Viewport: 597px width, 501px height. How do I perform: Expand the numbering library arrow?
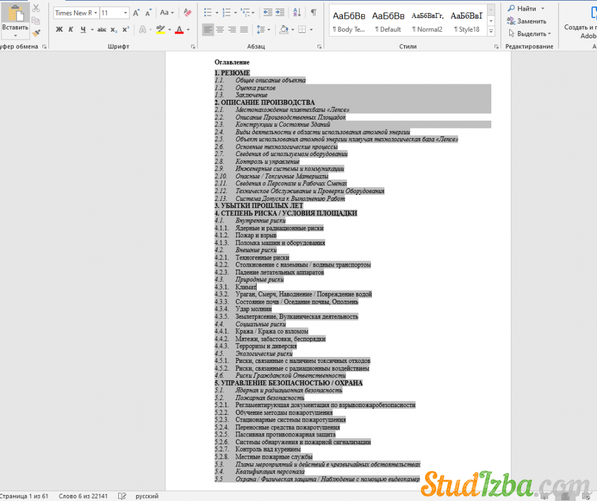coord(235,13)
